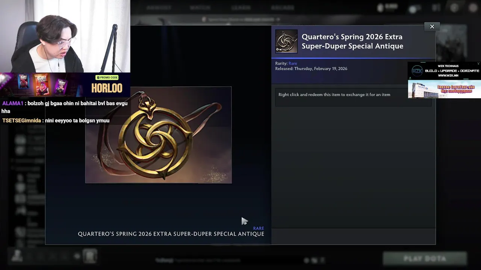Open the ARMORY tab in top navigation
The height and width of the screenshot is (270, 481).
[x=159, y=7]
